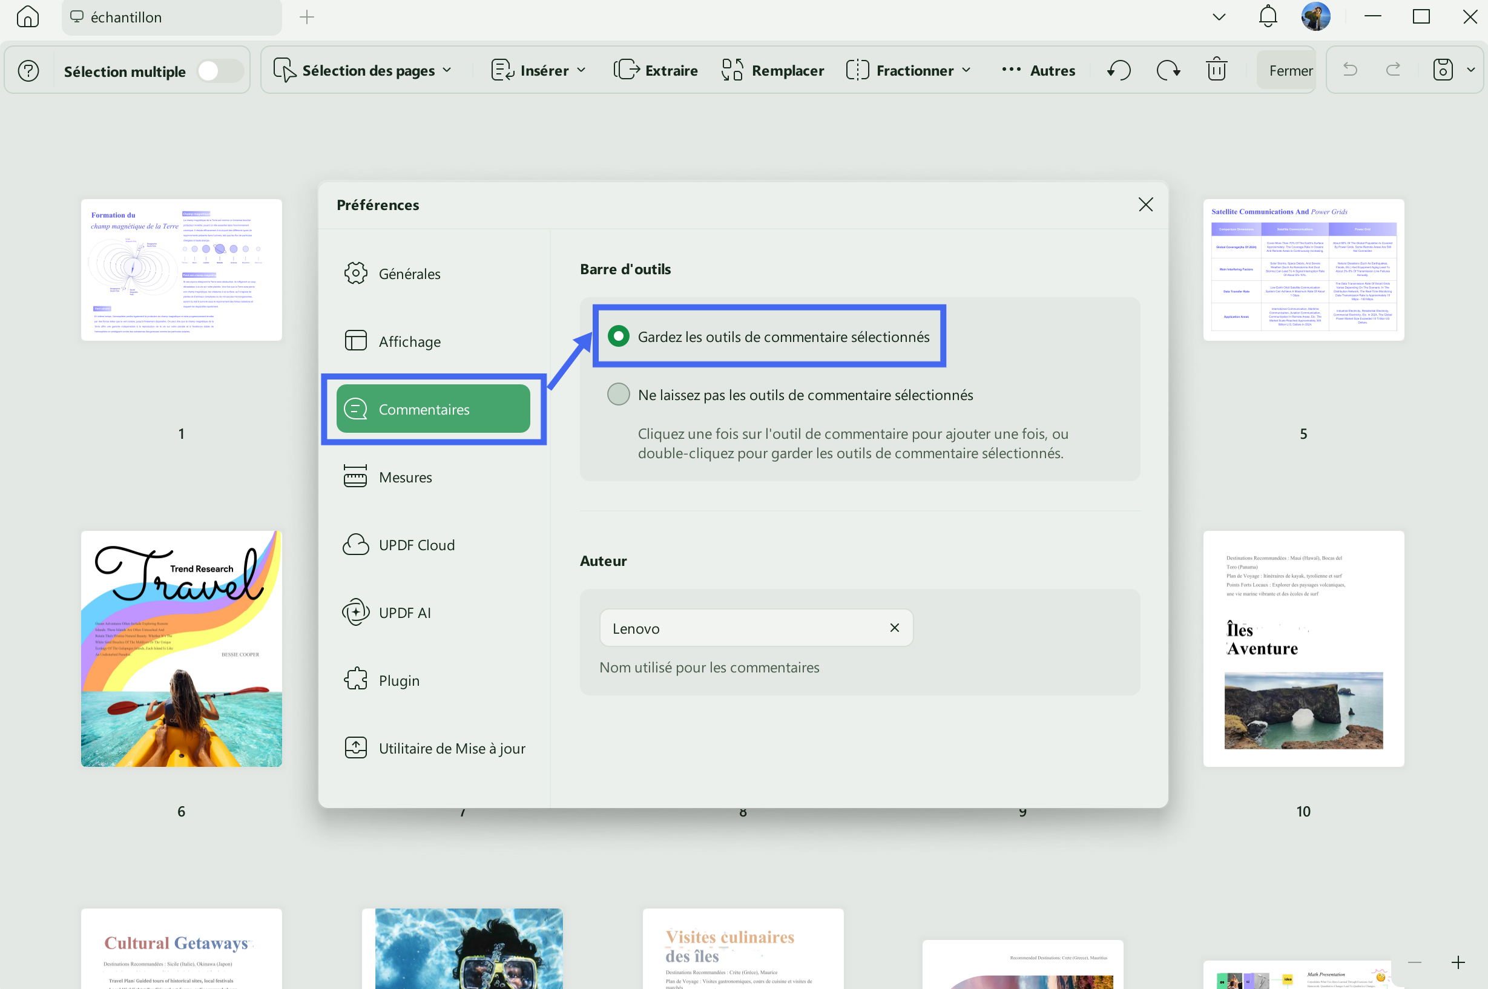1488x989 pixels.
Task: Click the Générales gear icon
Action: pyautogui.click(x=355, y=273)
